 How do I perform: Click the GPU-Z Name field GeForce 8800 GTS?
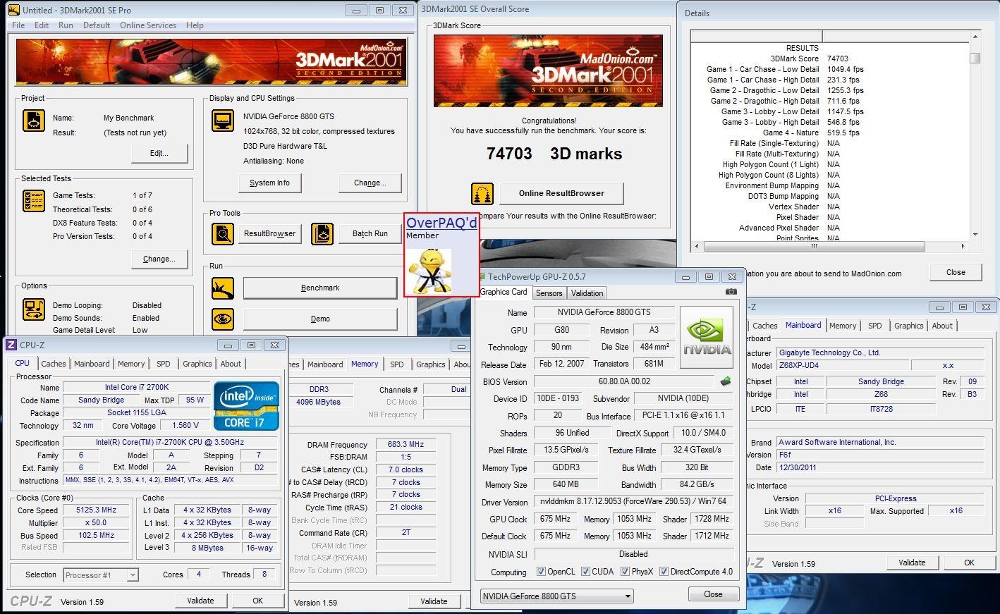pos(604,312)
